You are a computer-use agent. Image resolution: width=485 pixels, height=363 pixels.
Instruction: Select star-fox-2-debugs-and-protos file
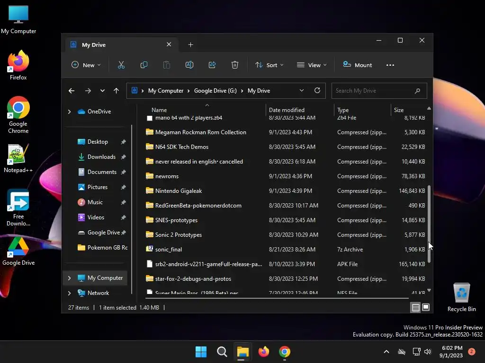(193, 279)
